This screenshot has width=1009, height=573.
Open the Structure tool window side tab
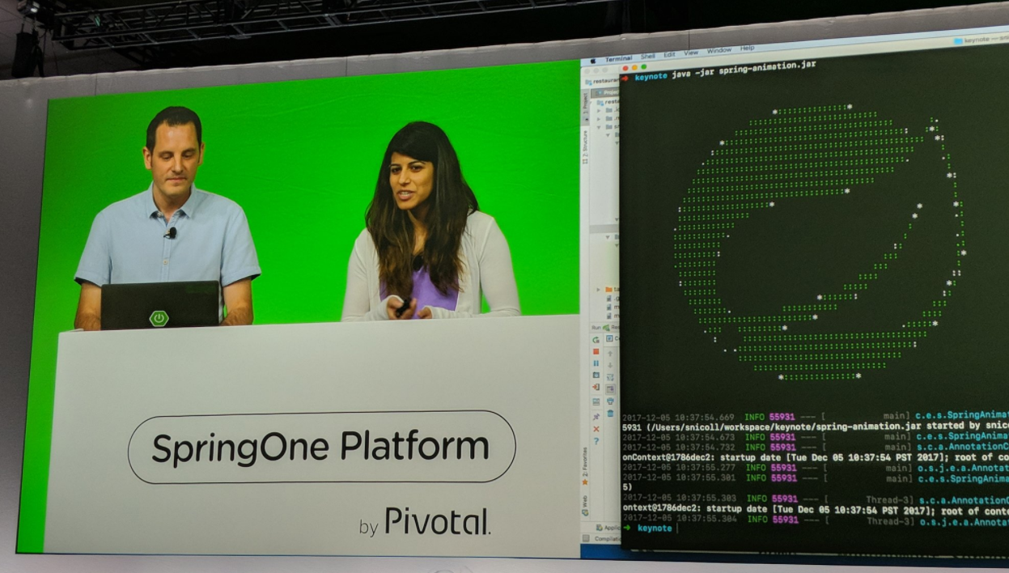(x=585, y=147)
